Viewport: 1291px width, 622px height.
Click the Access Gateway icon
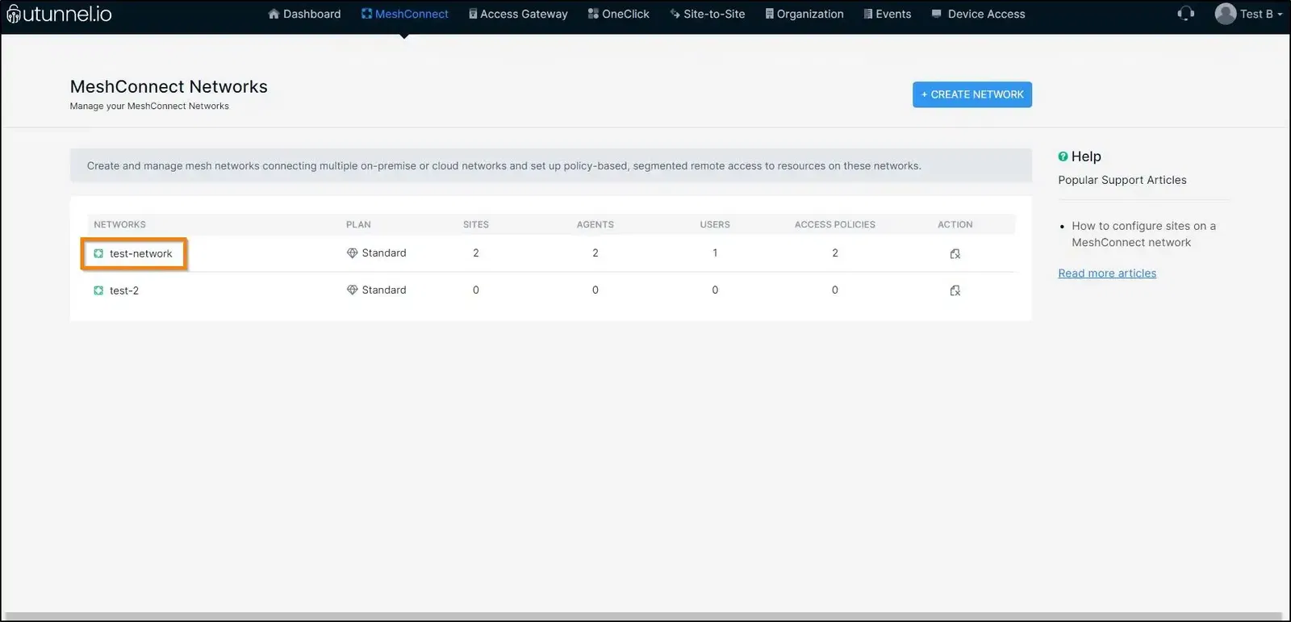point(473,14)
